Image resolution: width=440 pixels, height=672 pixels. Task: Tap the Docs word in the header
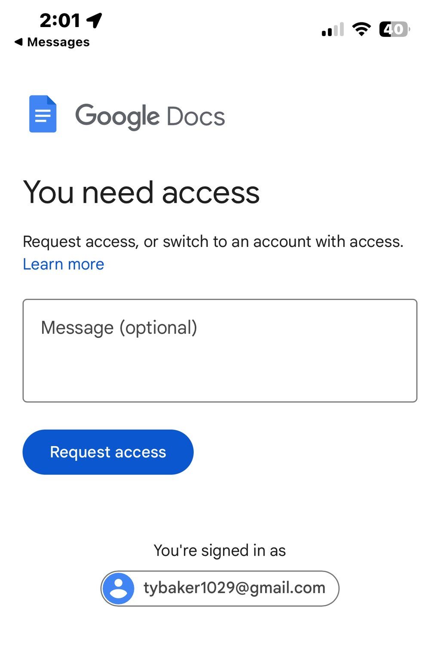tap(196, 117)
